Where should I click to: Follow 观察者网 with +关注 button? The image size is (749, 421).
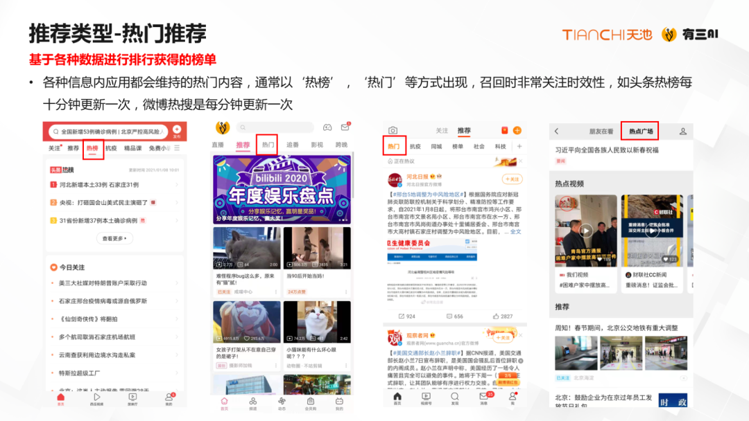point(503,338)
